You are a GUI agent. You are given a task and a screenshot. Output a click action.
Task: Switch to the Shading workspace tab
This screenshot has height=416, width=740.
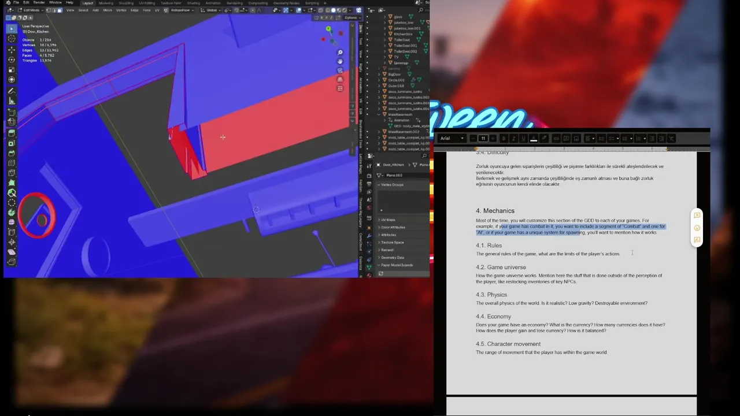point(193,3)
